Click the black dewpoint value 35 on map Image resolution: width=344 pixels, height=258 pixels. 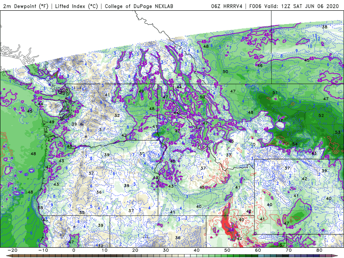pos(82,212)
